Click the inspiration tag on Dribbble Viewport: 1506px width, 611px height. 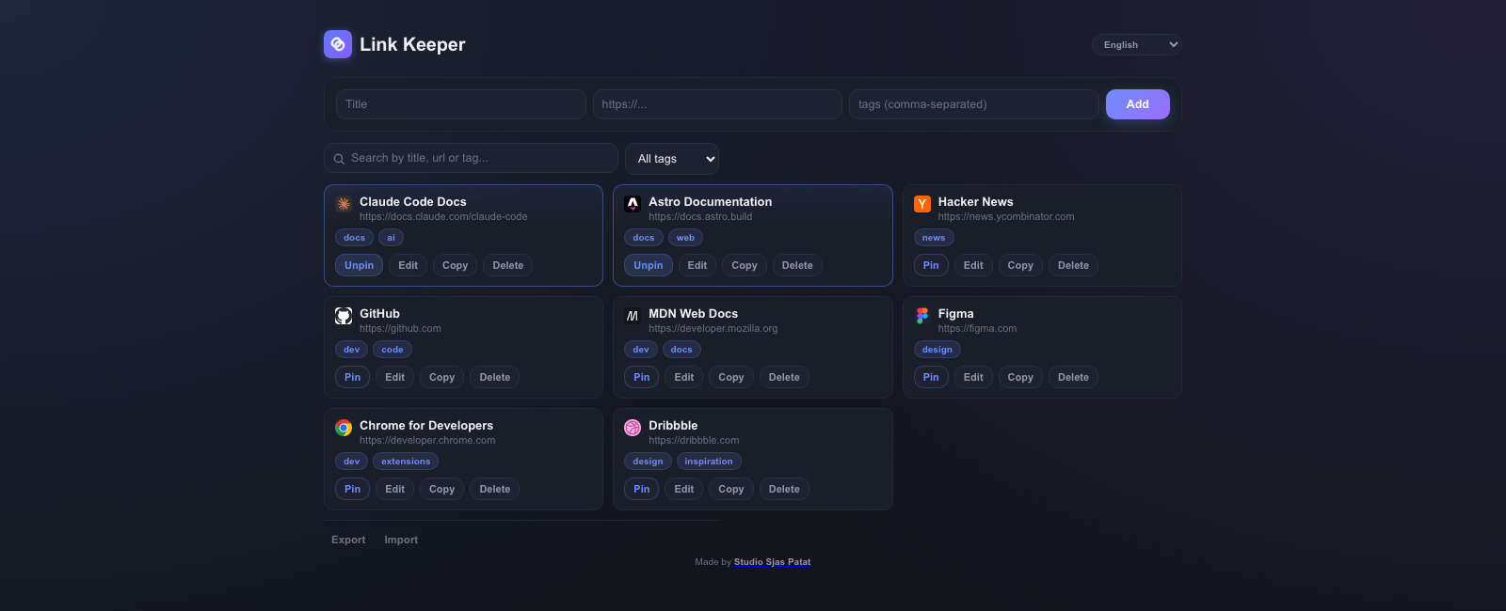709,462
